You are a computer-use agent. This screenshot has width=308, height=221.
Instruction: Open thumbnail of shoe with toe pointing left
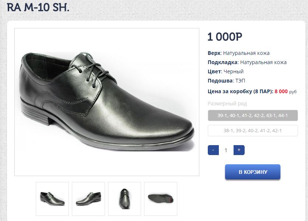(88, 199)
